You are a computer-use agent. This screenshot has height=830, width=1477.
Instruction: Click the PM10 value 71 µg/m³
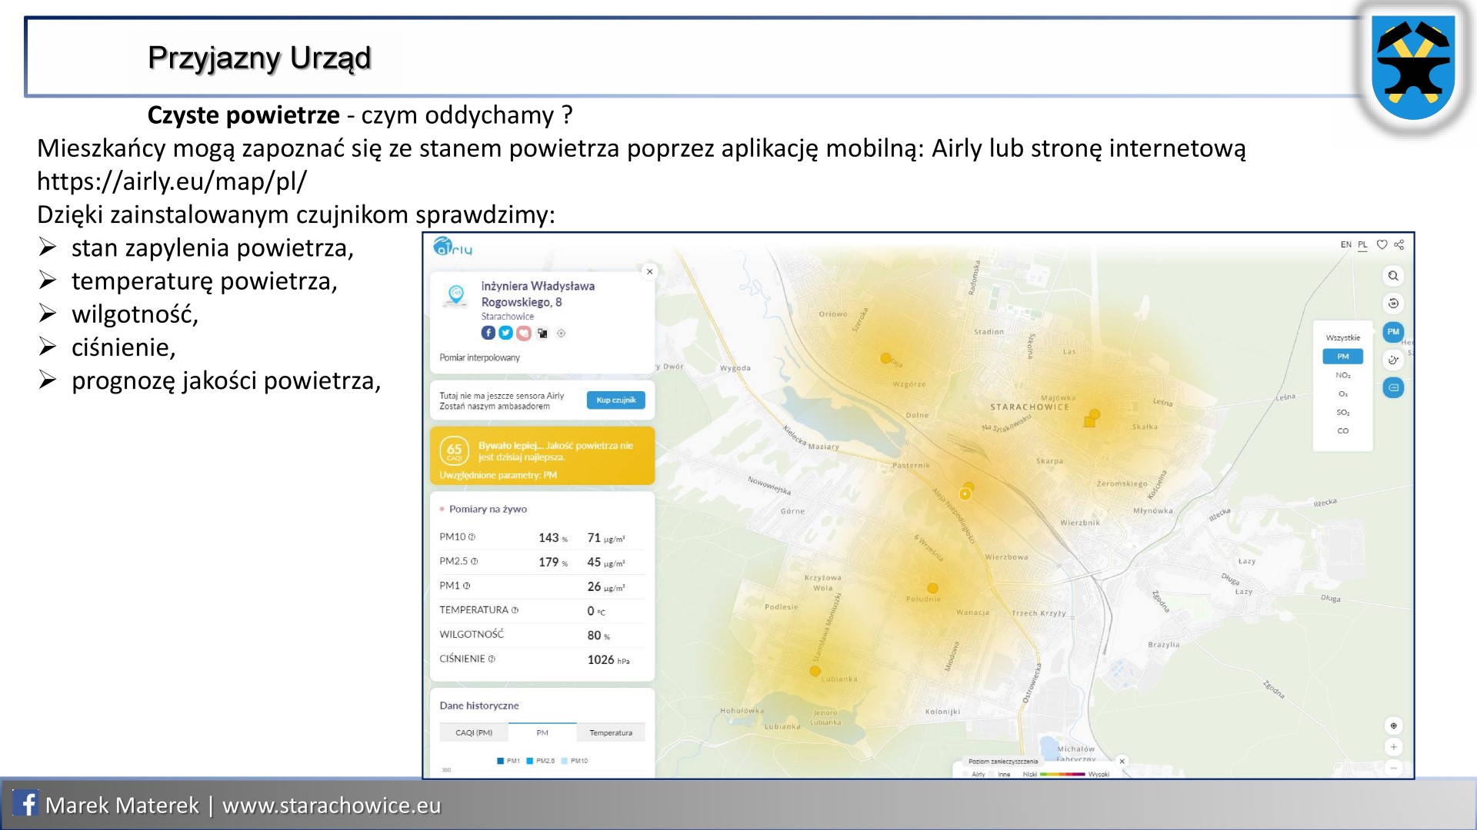pyautogui.click(x=606, y=538)
